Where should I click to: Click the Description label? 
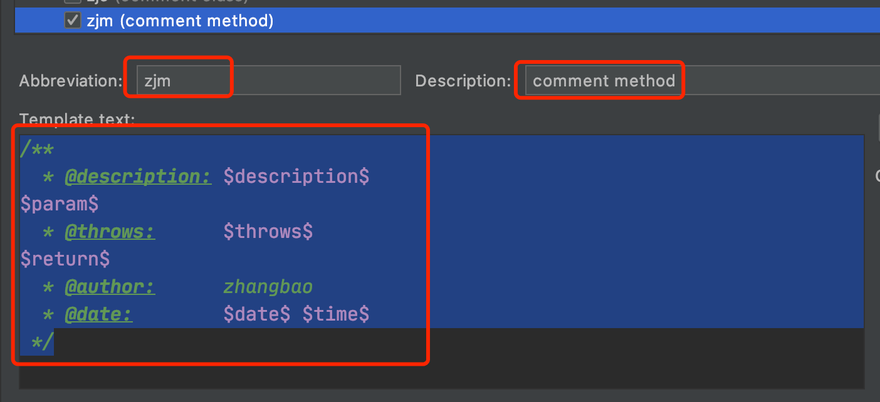coord(463,81)
